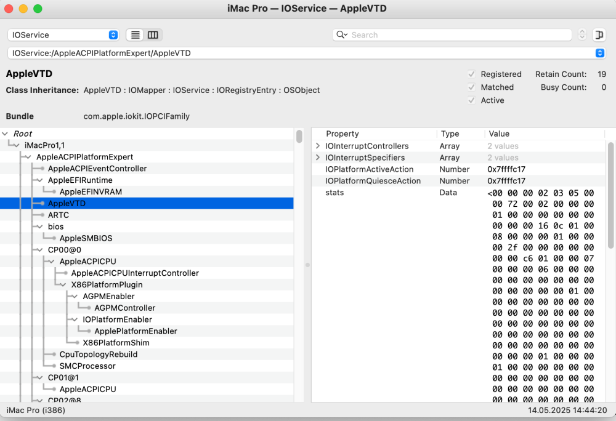Select the AGPMController entry
Screen dimensions: 616x421
click(124, 308)
